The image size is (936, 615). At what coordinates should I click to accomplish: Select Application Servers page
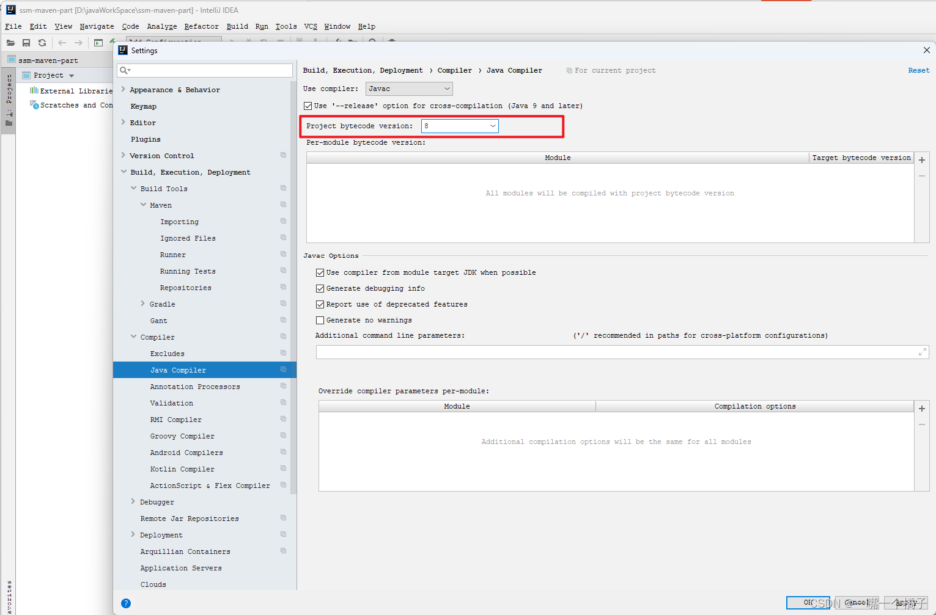(181, 568)
